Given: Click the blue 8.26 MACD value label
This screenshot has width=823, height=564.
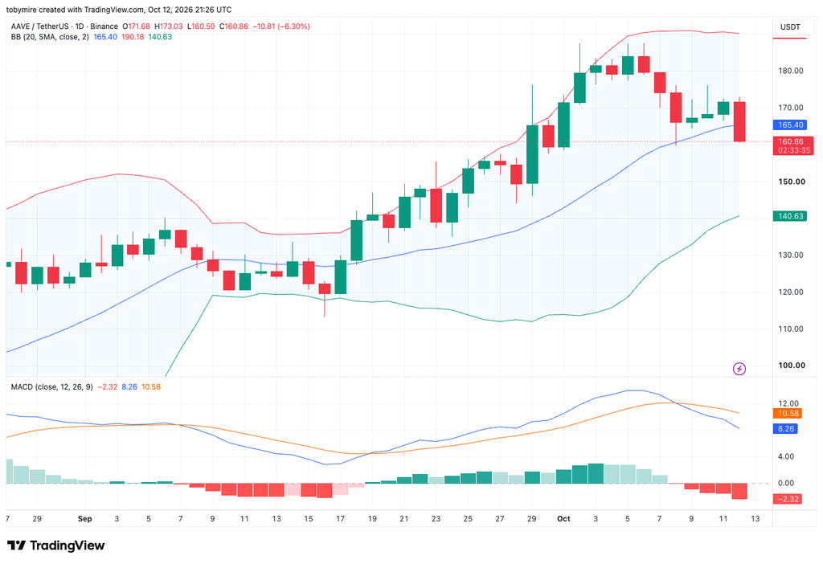Looking at the screenshot, I should click(x=786, y=429).
